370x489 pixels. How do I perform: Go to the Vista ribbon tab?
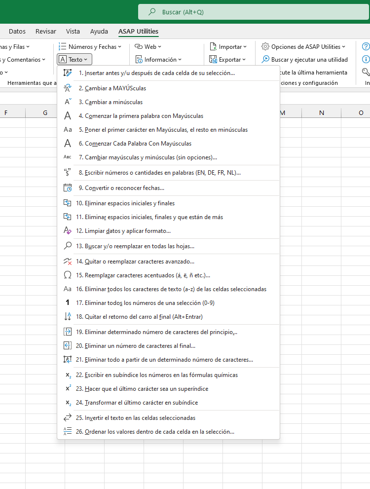73,31
